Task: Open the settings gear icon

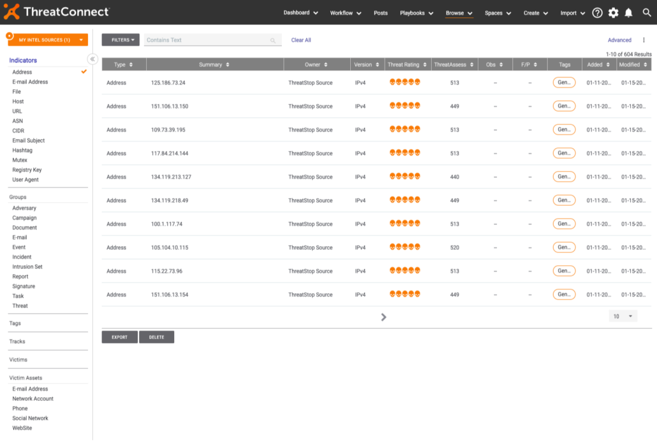Action: point(613,13)
